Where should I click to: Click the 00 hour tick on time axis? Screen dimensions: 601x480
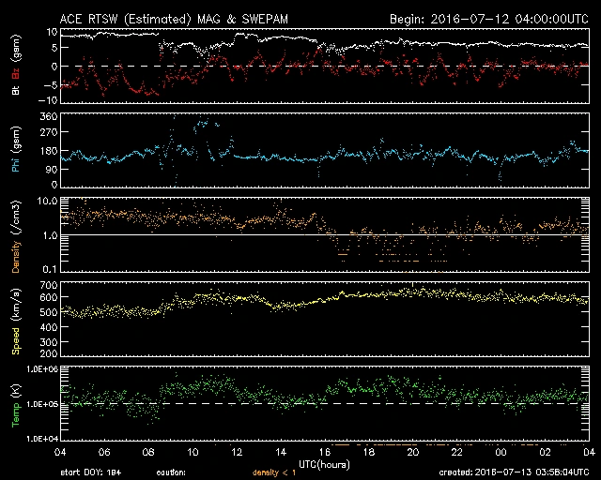pos(501,452)
